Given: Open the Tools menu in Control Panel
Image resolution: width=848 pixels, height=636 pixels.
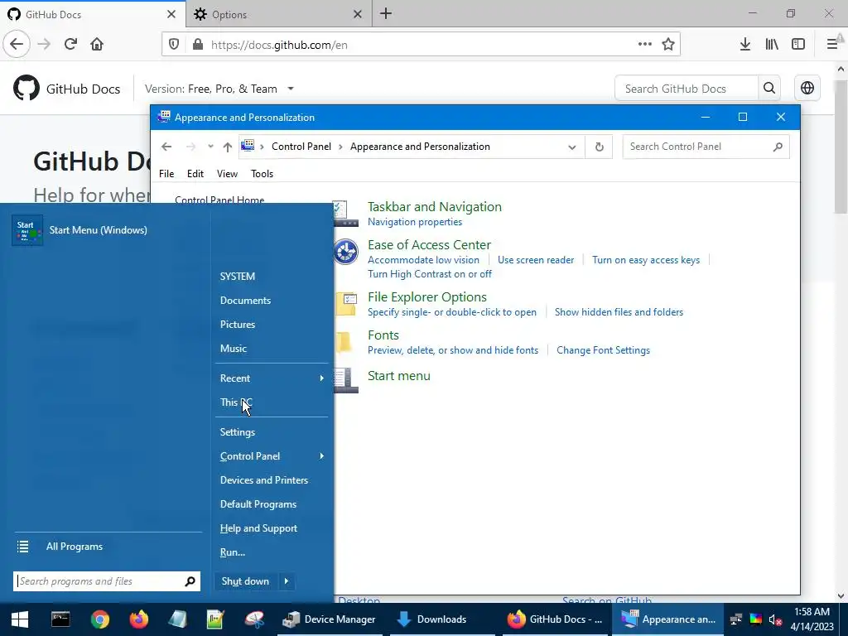Looking at the screenshot, I should click(262, 174).
